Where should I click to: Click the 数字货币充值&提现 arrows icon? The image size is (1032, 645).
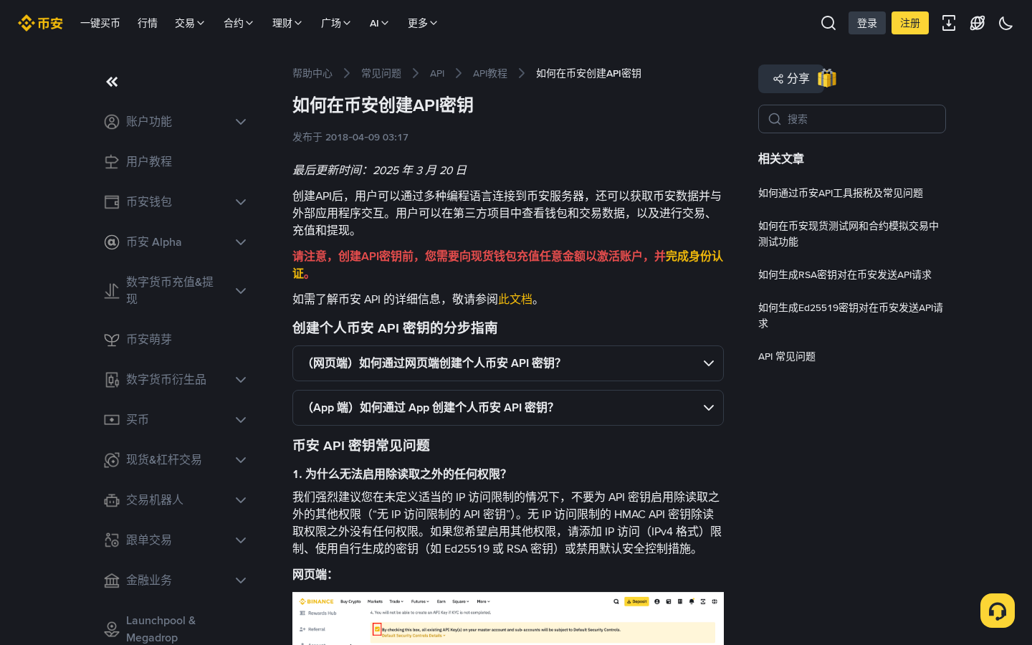tap(112, 291)
